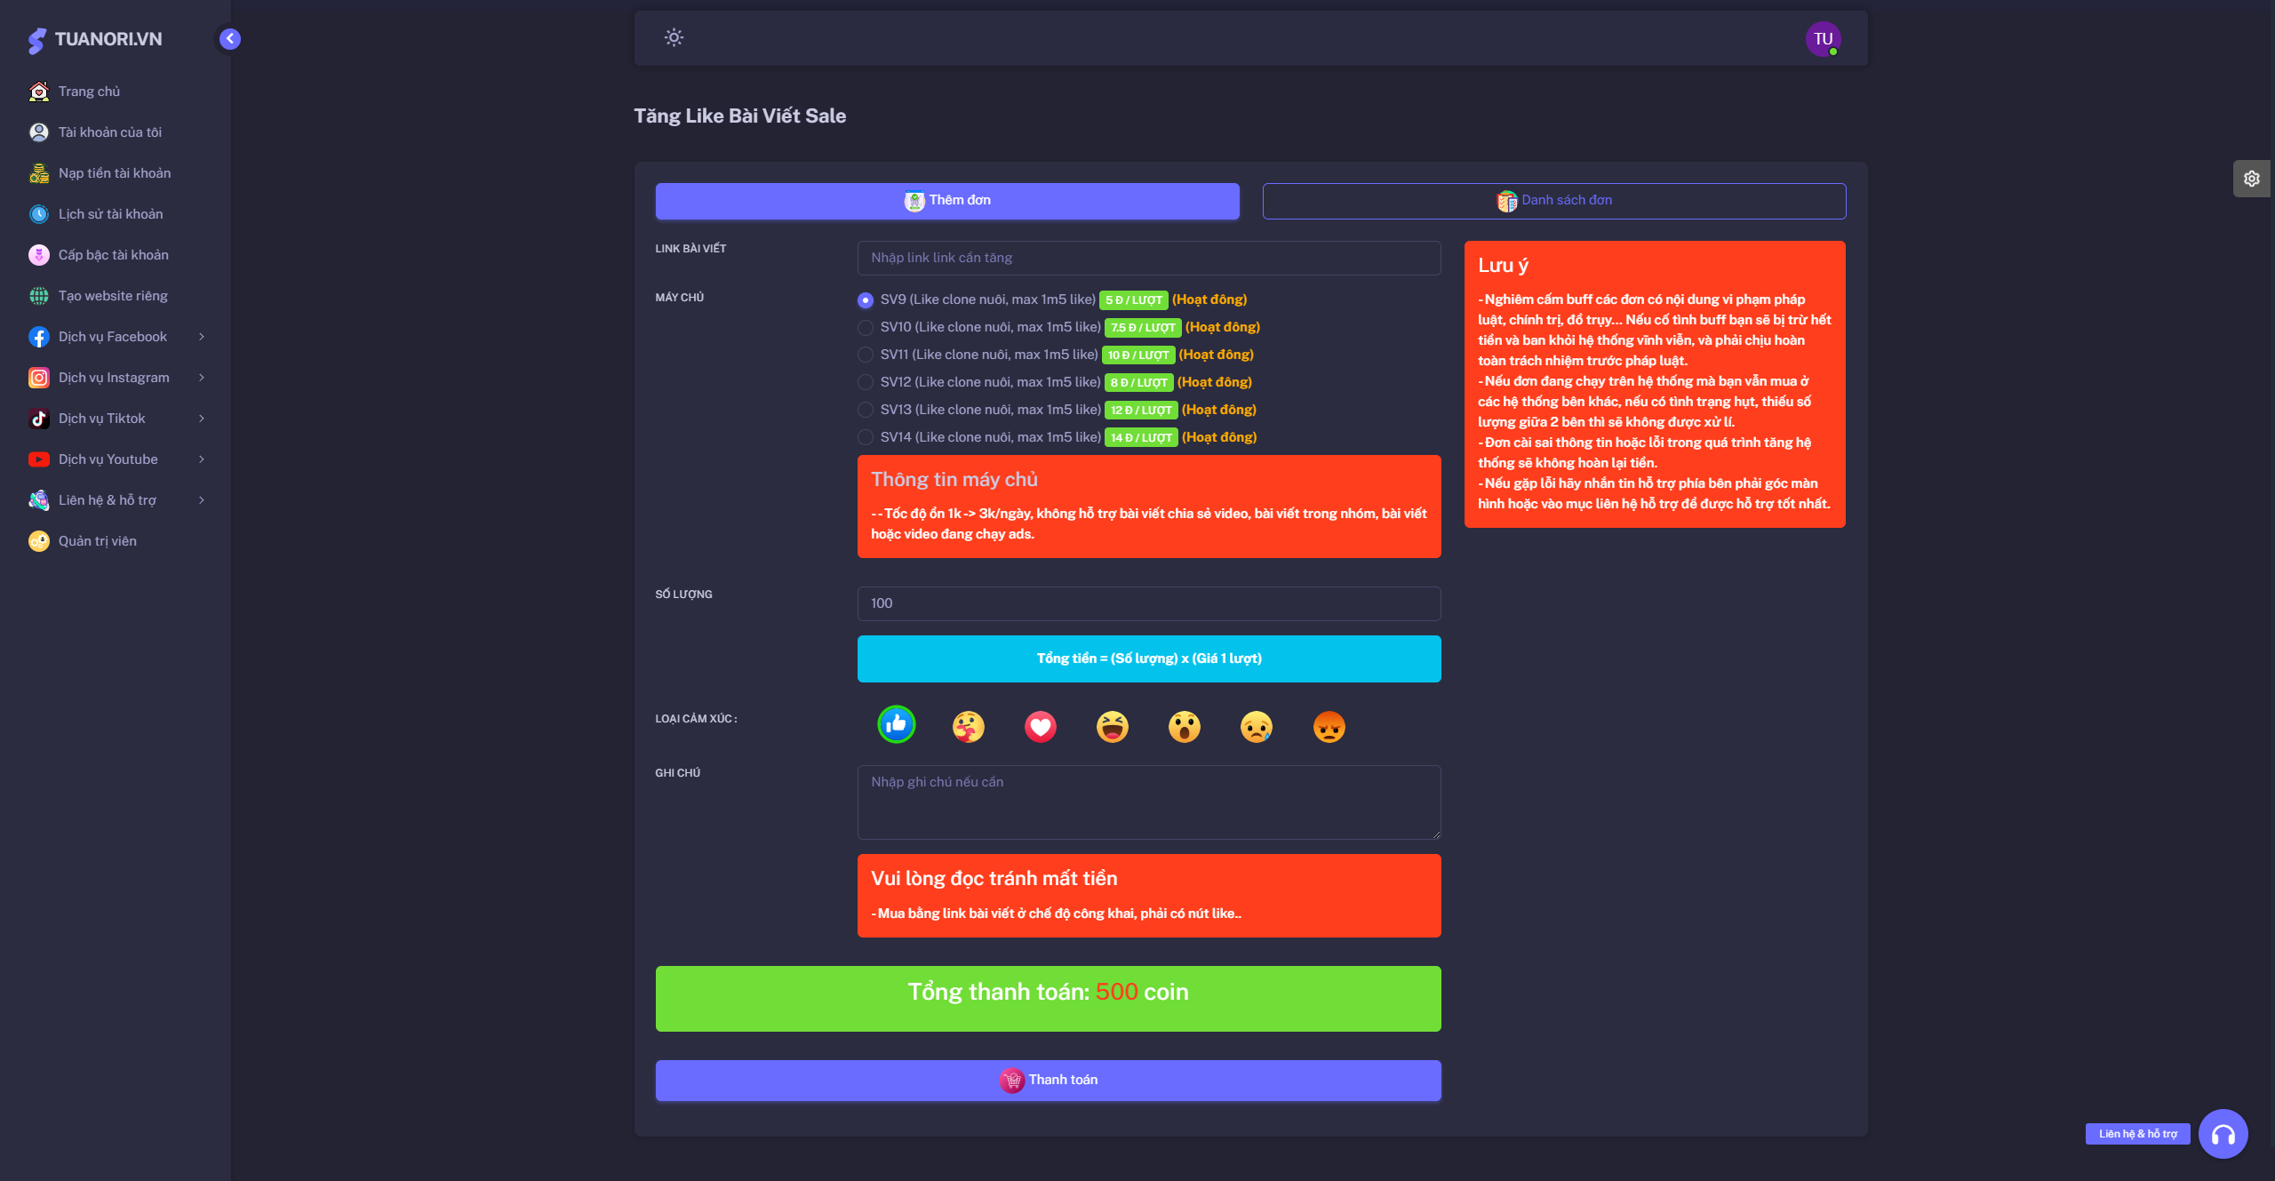
Task: Click the link bài viết input field
Action: pyautogui.click(x=1150, y=256)
